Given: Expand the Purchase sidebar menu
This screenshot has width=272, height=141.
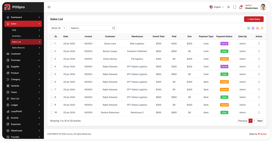Looking at the screenshot, I should tap(23, 60).
